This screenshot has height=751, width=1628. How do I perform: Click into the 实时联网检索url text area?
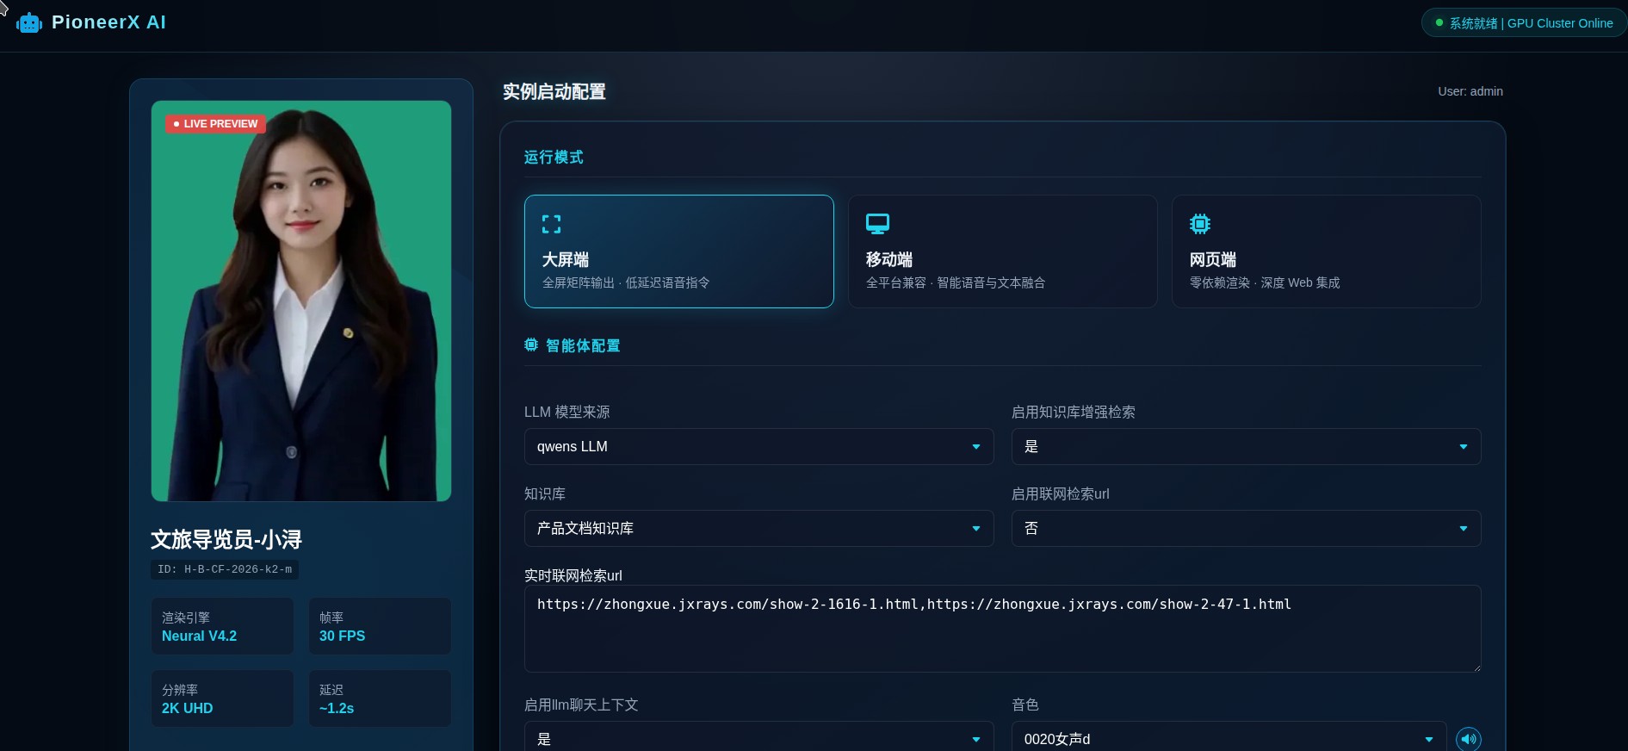[x=1002, y=637]
